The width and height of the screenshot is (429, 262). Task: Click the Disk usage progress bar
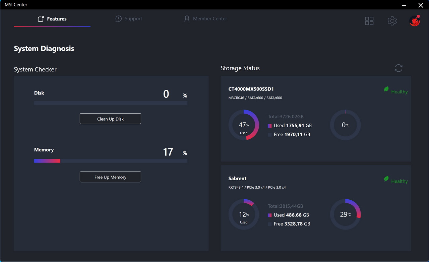click(111, 103)
